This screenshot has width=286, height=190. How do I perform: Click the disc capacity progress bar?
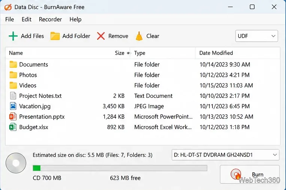[x=120, y=168]
